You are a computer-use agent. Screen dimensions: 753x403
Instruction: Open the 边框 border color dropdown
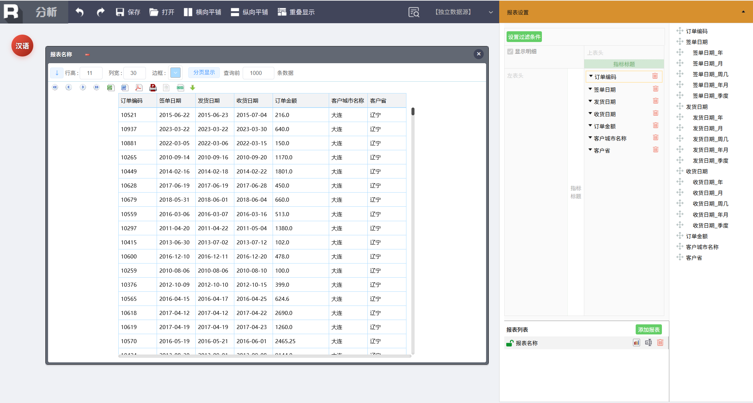click(175, 73)
